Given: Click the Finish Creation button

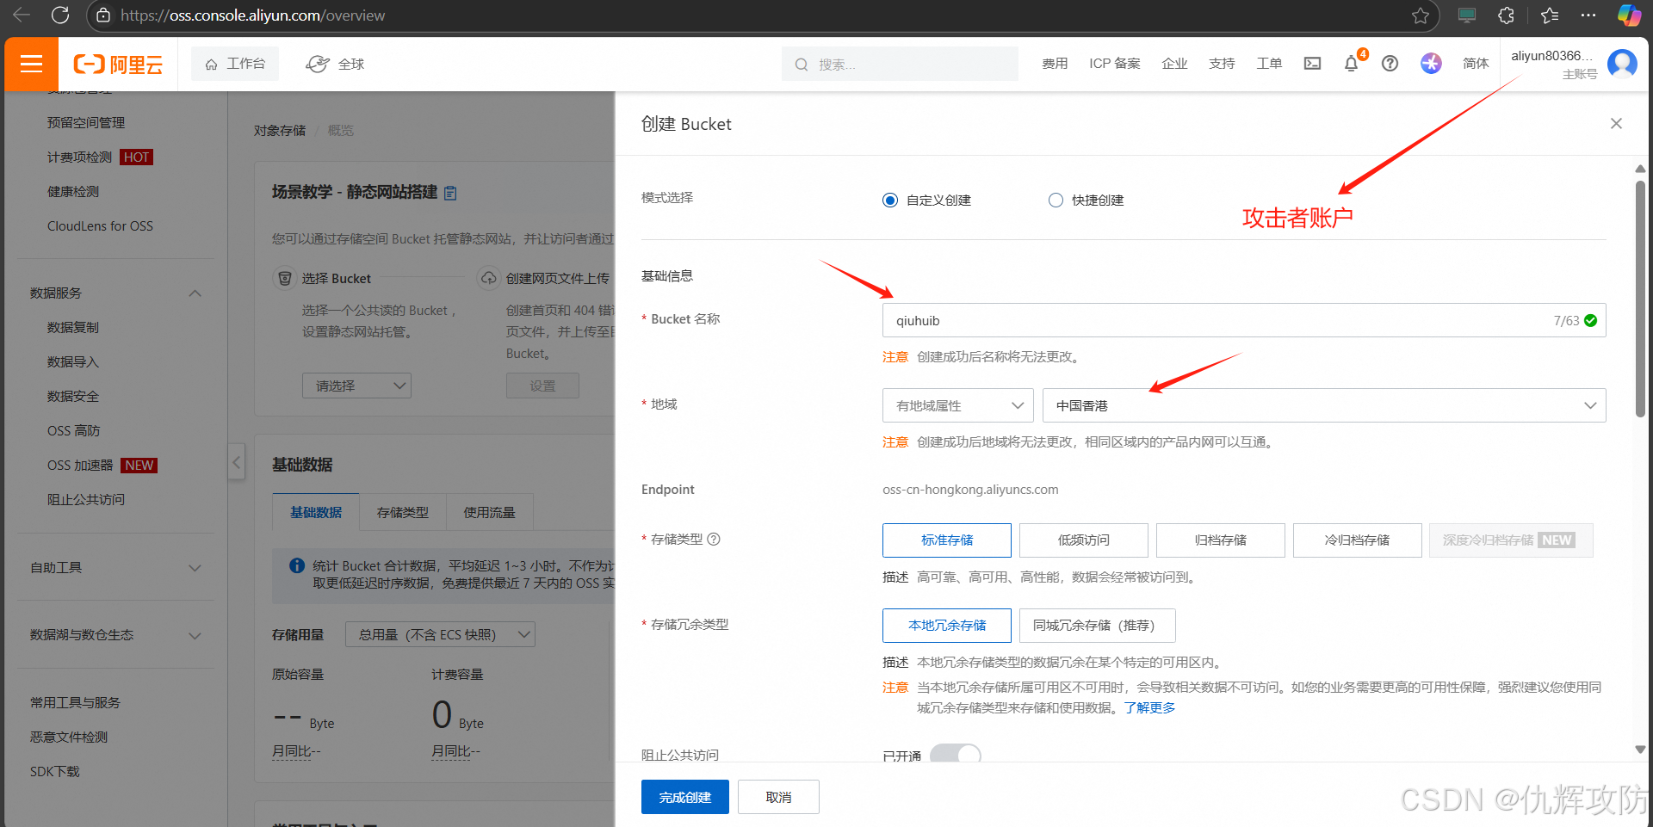Looking at the screenshot, I should (685, 797).
